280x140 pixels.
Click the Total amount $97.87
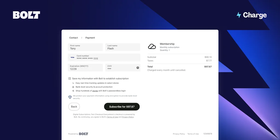208,67
